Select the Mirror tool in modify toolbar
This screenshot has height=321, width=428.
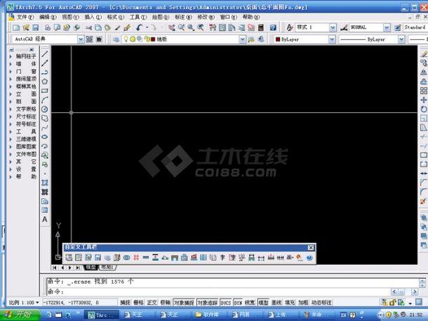tap(423, 72)
